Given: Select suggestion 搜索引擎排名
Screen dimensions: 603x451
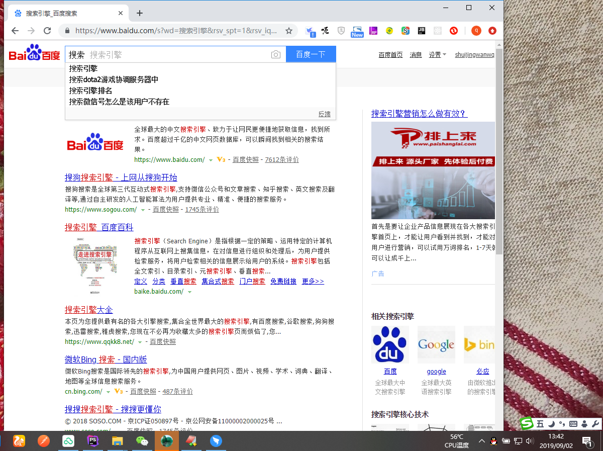Looking at the screenshot, I should [x=90, y=91].
